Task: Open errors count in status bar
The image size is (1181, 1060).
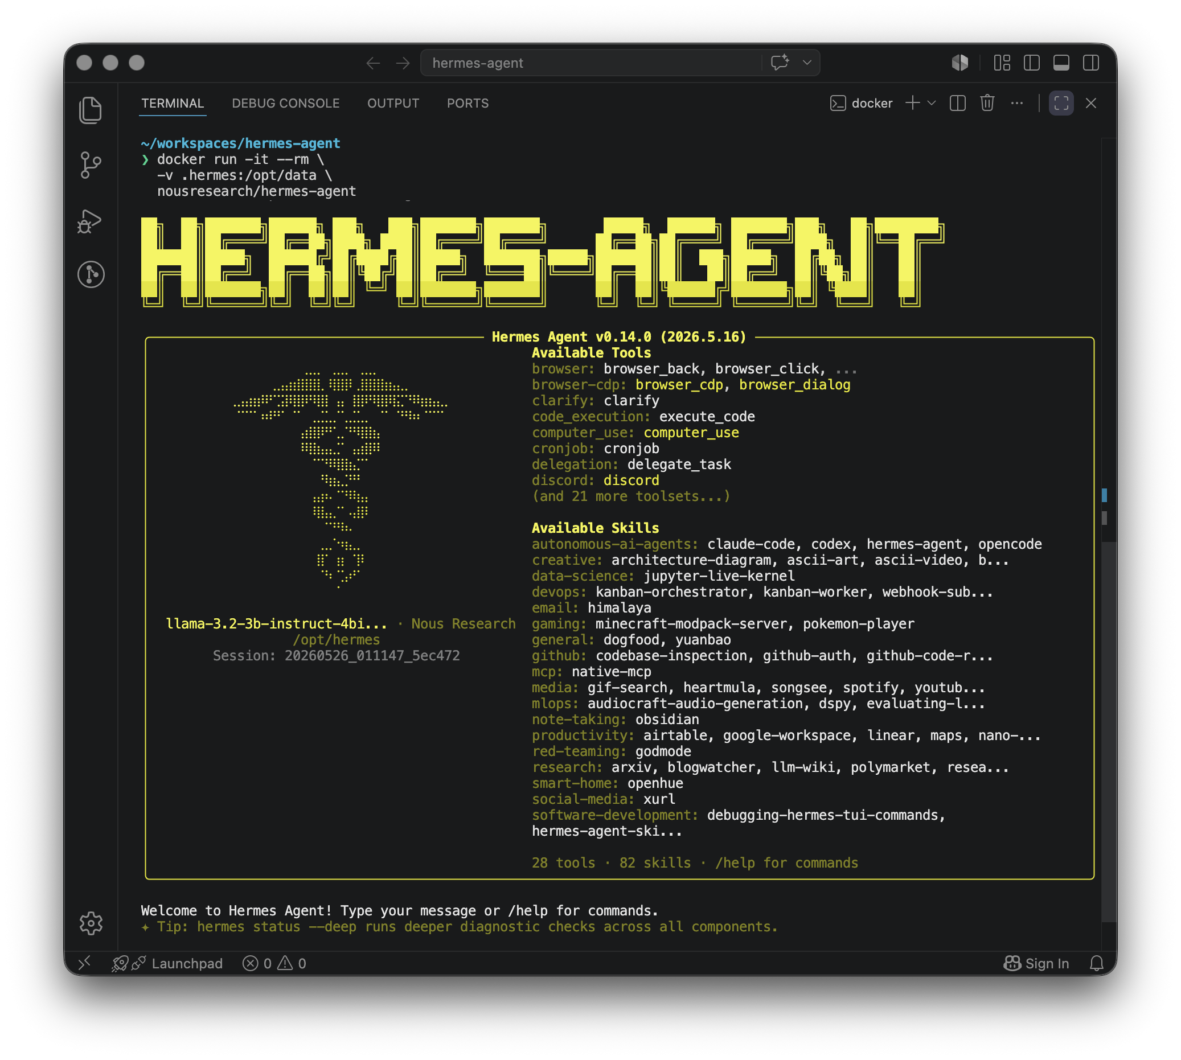Action: 257,963
